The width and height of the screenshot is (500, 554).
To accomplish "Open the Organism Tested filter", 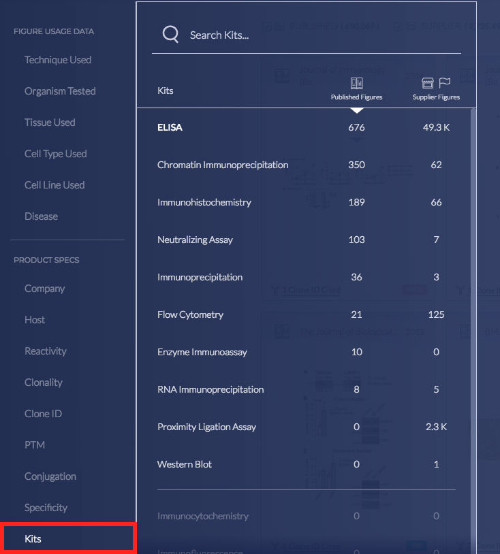I will pos(60,91).
